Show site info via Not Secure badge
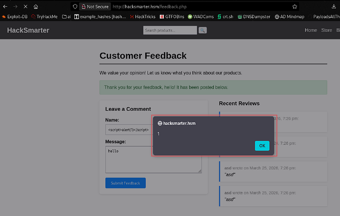The image size is (340, 216). click(95, 7)
